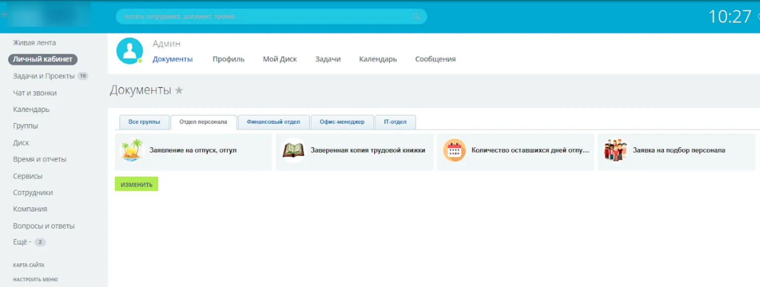
Task: Open the hamburger menu icon top left
Action: click(x=4, y=15)
